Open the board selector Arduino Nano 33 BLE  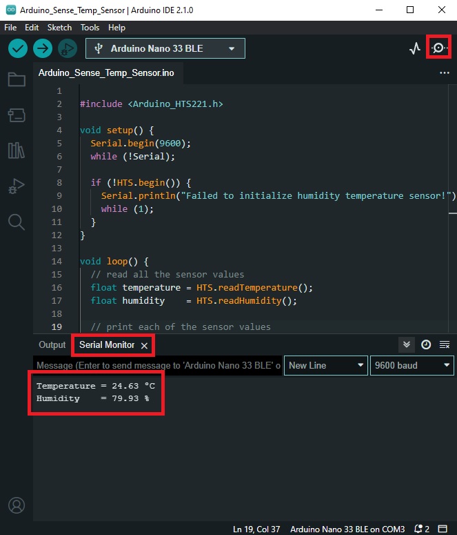[x=165, y=48]
